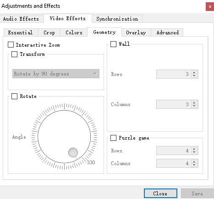Increase the Wall Columns value with up arrow
The width and height of the screenshot is (214, 199).
(x=194, y=103)
